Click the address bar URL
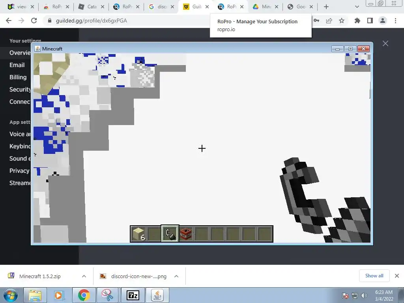 92,21
